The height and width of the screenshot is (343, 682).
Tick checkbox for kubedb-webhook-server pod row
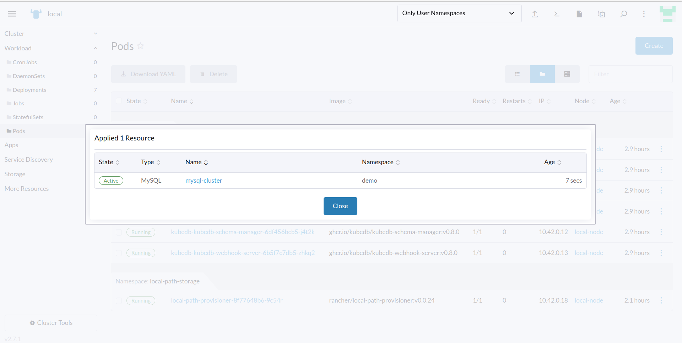click(x=119, y=253)
